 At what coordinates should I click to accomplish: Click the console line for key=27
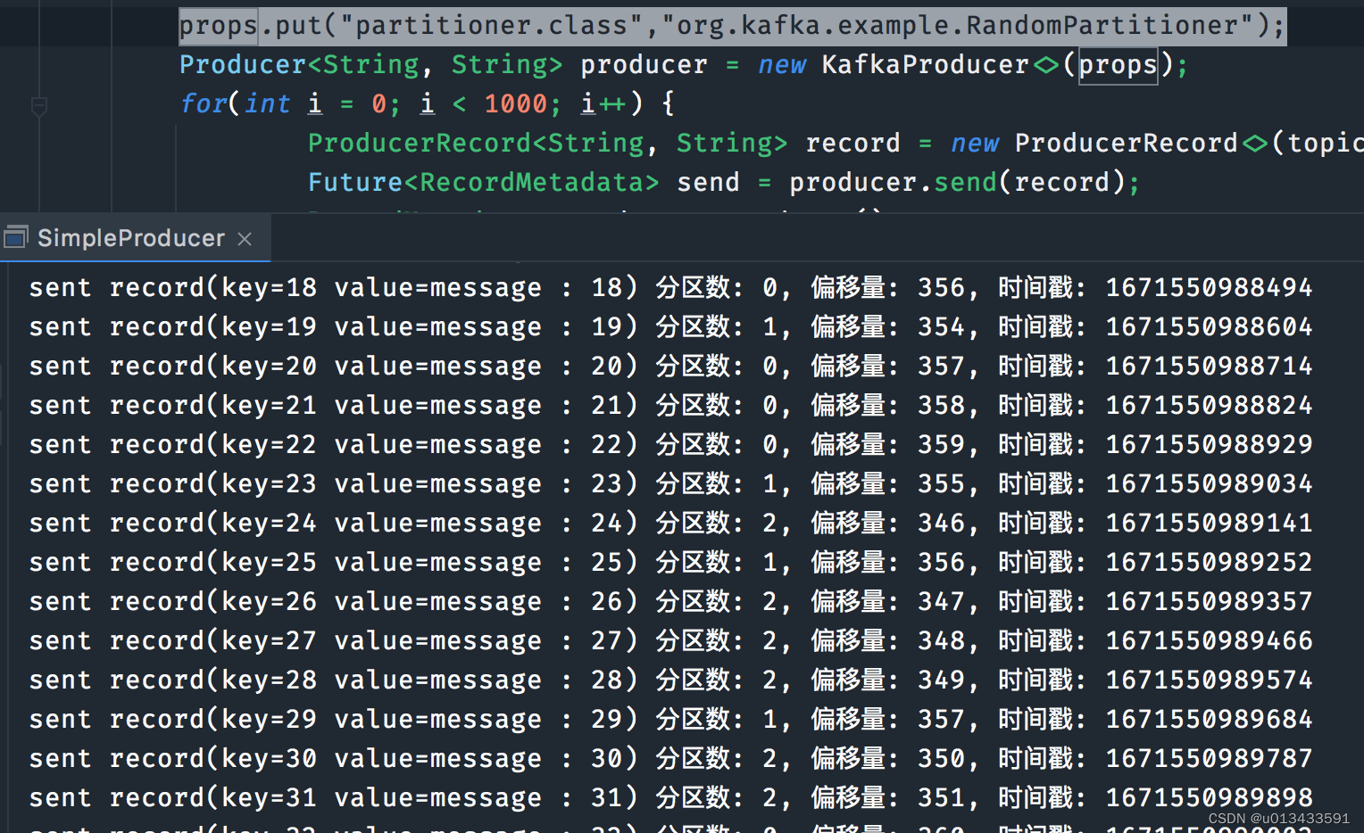pyautogui.click(x=670, y=640)
